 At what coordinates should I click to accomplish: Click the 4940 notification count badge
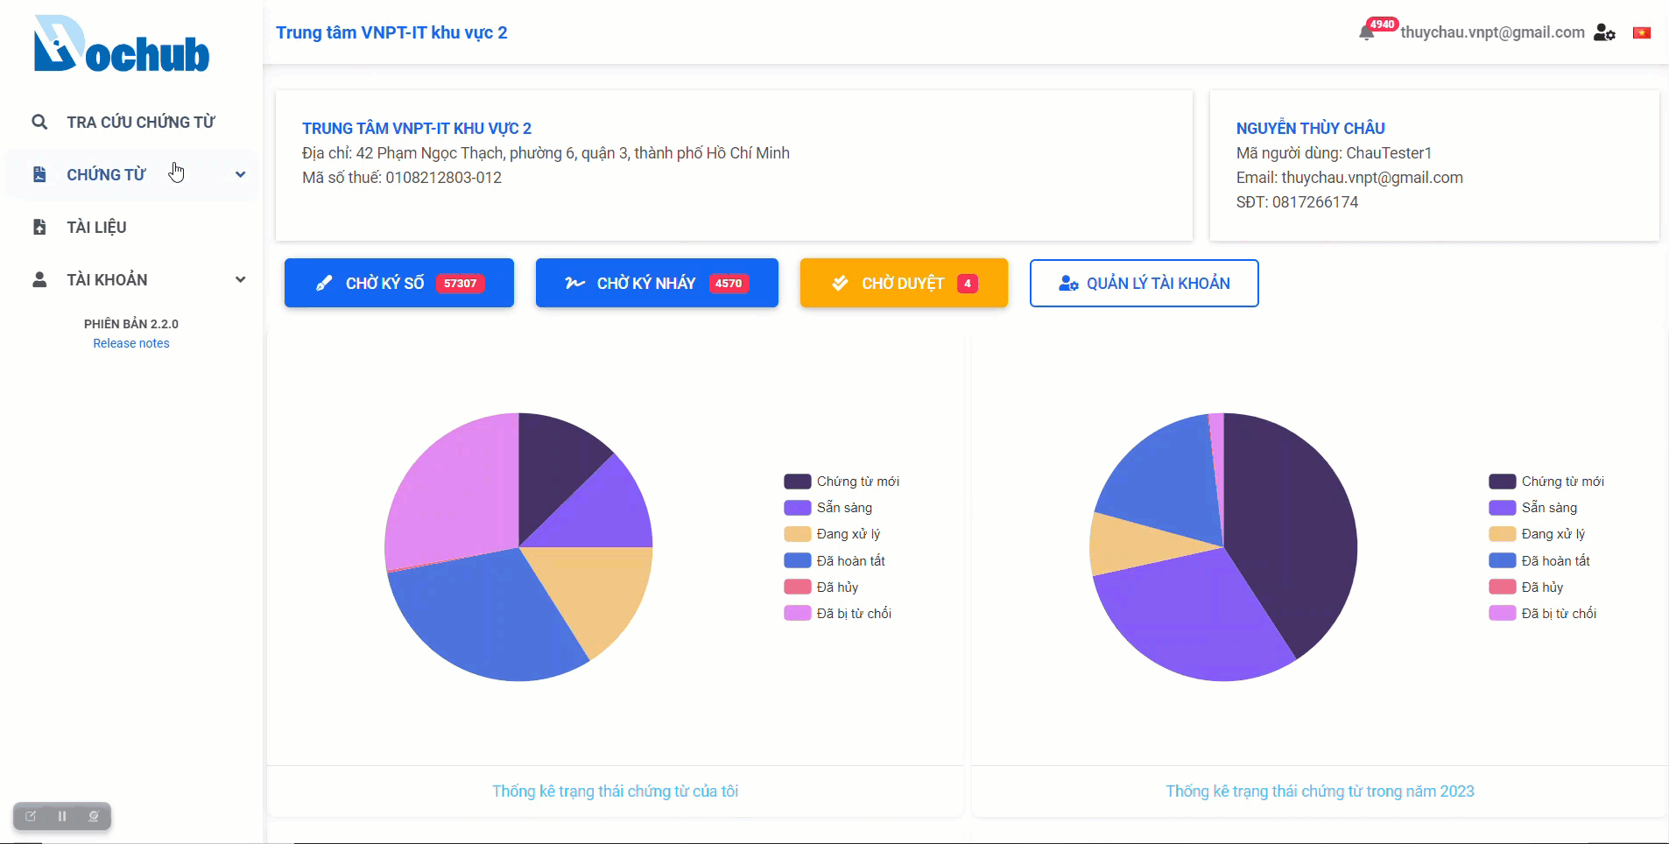pyautogui.click(x=1383, y=25)
